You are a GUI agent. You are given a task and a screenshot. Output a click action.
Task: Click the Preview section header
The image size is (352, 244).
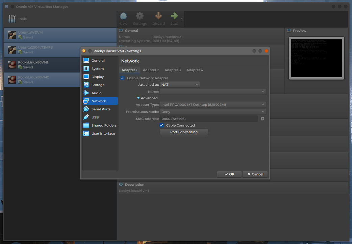pyautogui.click(x=299, y=30)
